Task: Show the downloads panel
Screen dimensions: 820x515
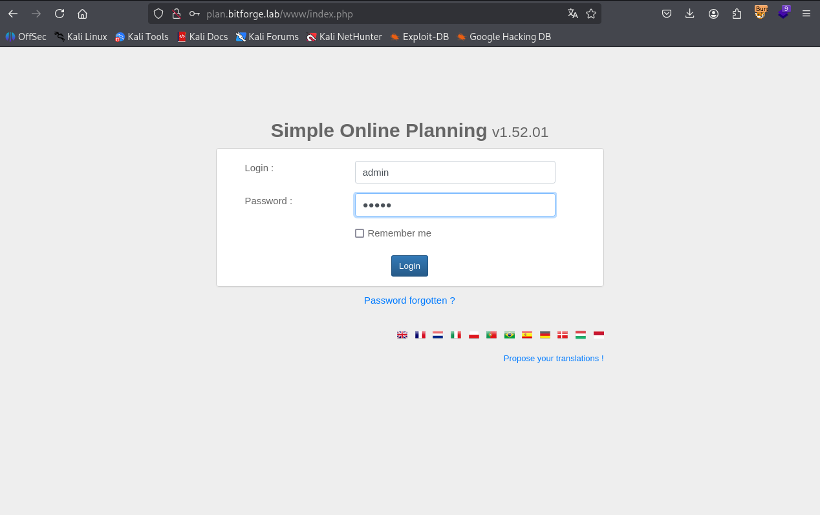Action: (690, 14)
